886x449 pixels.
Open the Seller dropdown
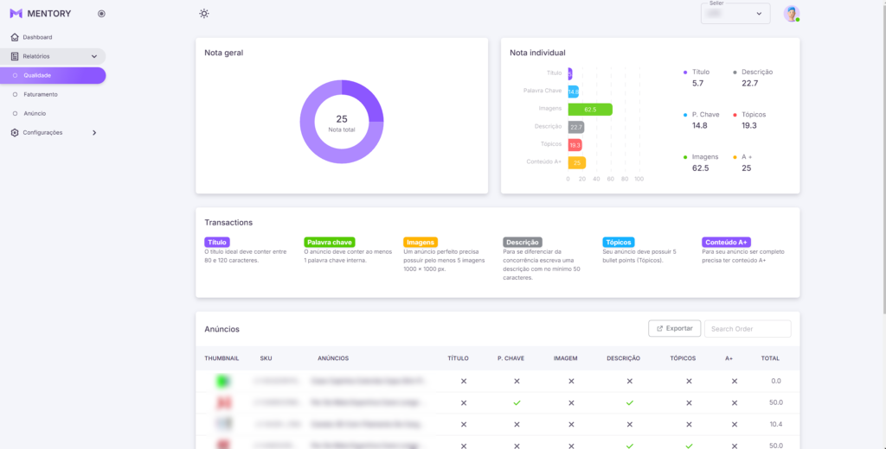point(735,14)
